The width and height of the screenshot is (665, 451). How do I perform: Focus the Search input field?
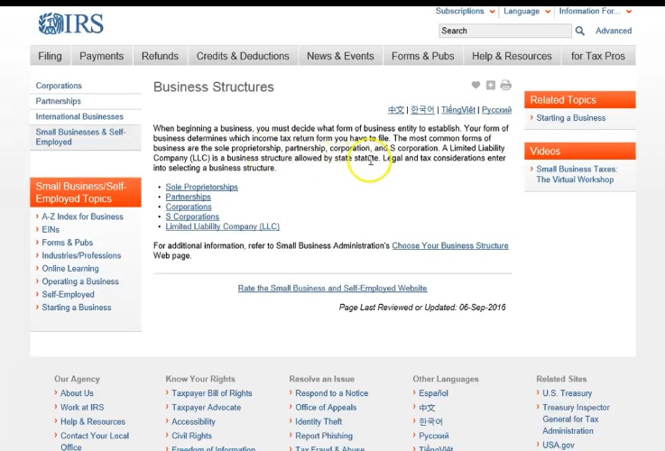click(505, 31)
